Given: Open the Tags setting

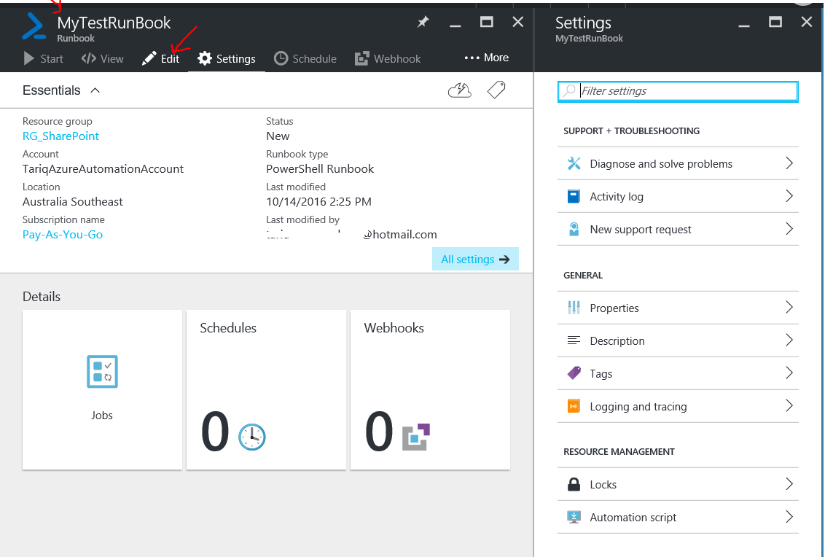Looking at the screenshot, I should click(x=678, y=373).
